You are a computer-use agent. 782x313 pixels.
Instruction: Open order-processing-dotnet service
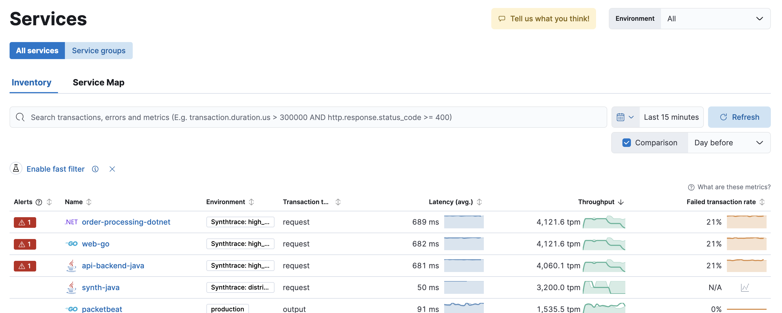click(x=126, y=222)
